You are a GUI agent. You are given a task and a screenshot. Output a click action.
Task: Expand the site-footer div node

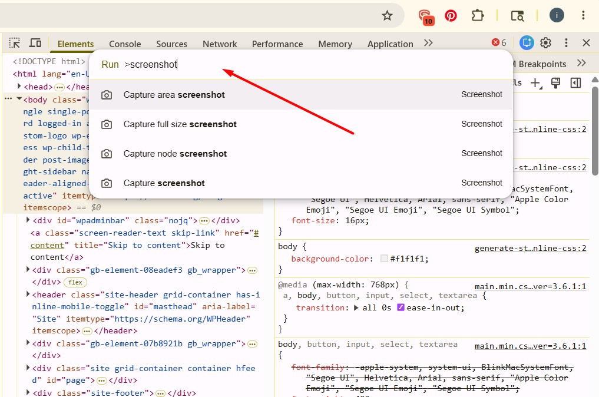tap(28, 392)
